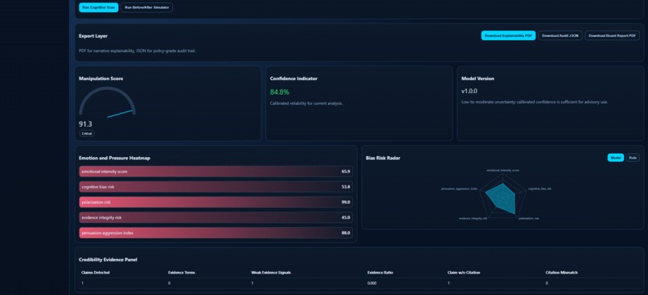Click the Credibility Evidence Panel heading
648x295 pixels.
click(108, 260)
